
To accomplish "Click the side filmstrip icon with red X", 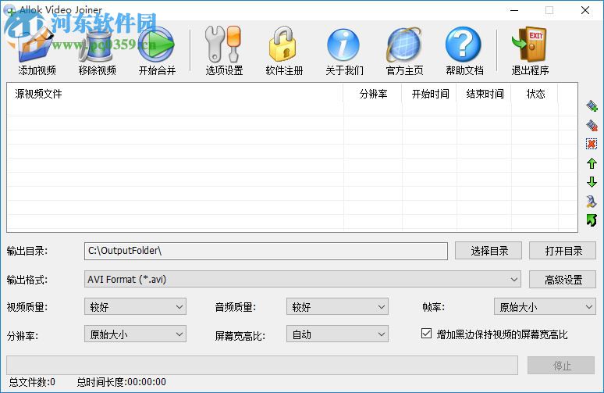I will (x=592, y=125).
